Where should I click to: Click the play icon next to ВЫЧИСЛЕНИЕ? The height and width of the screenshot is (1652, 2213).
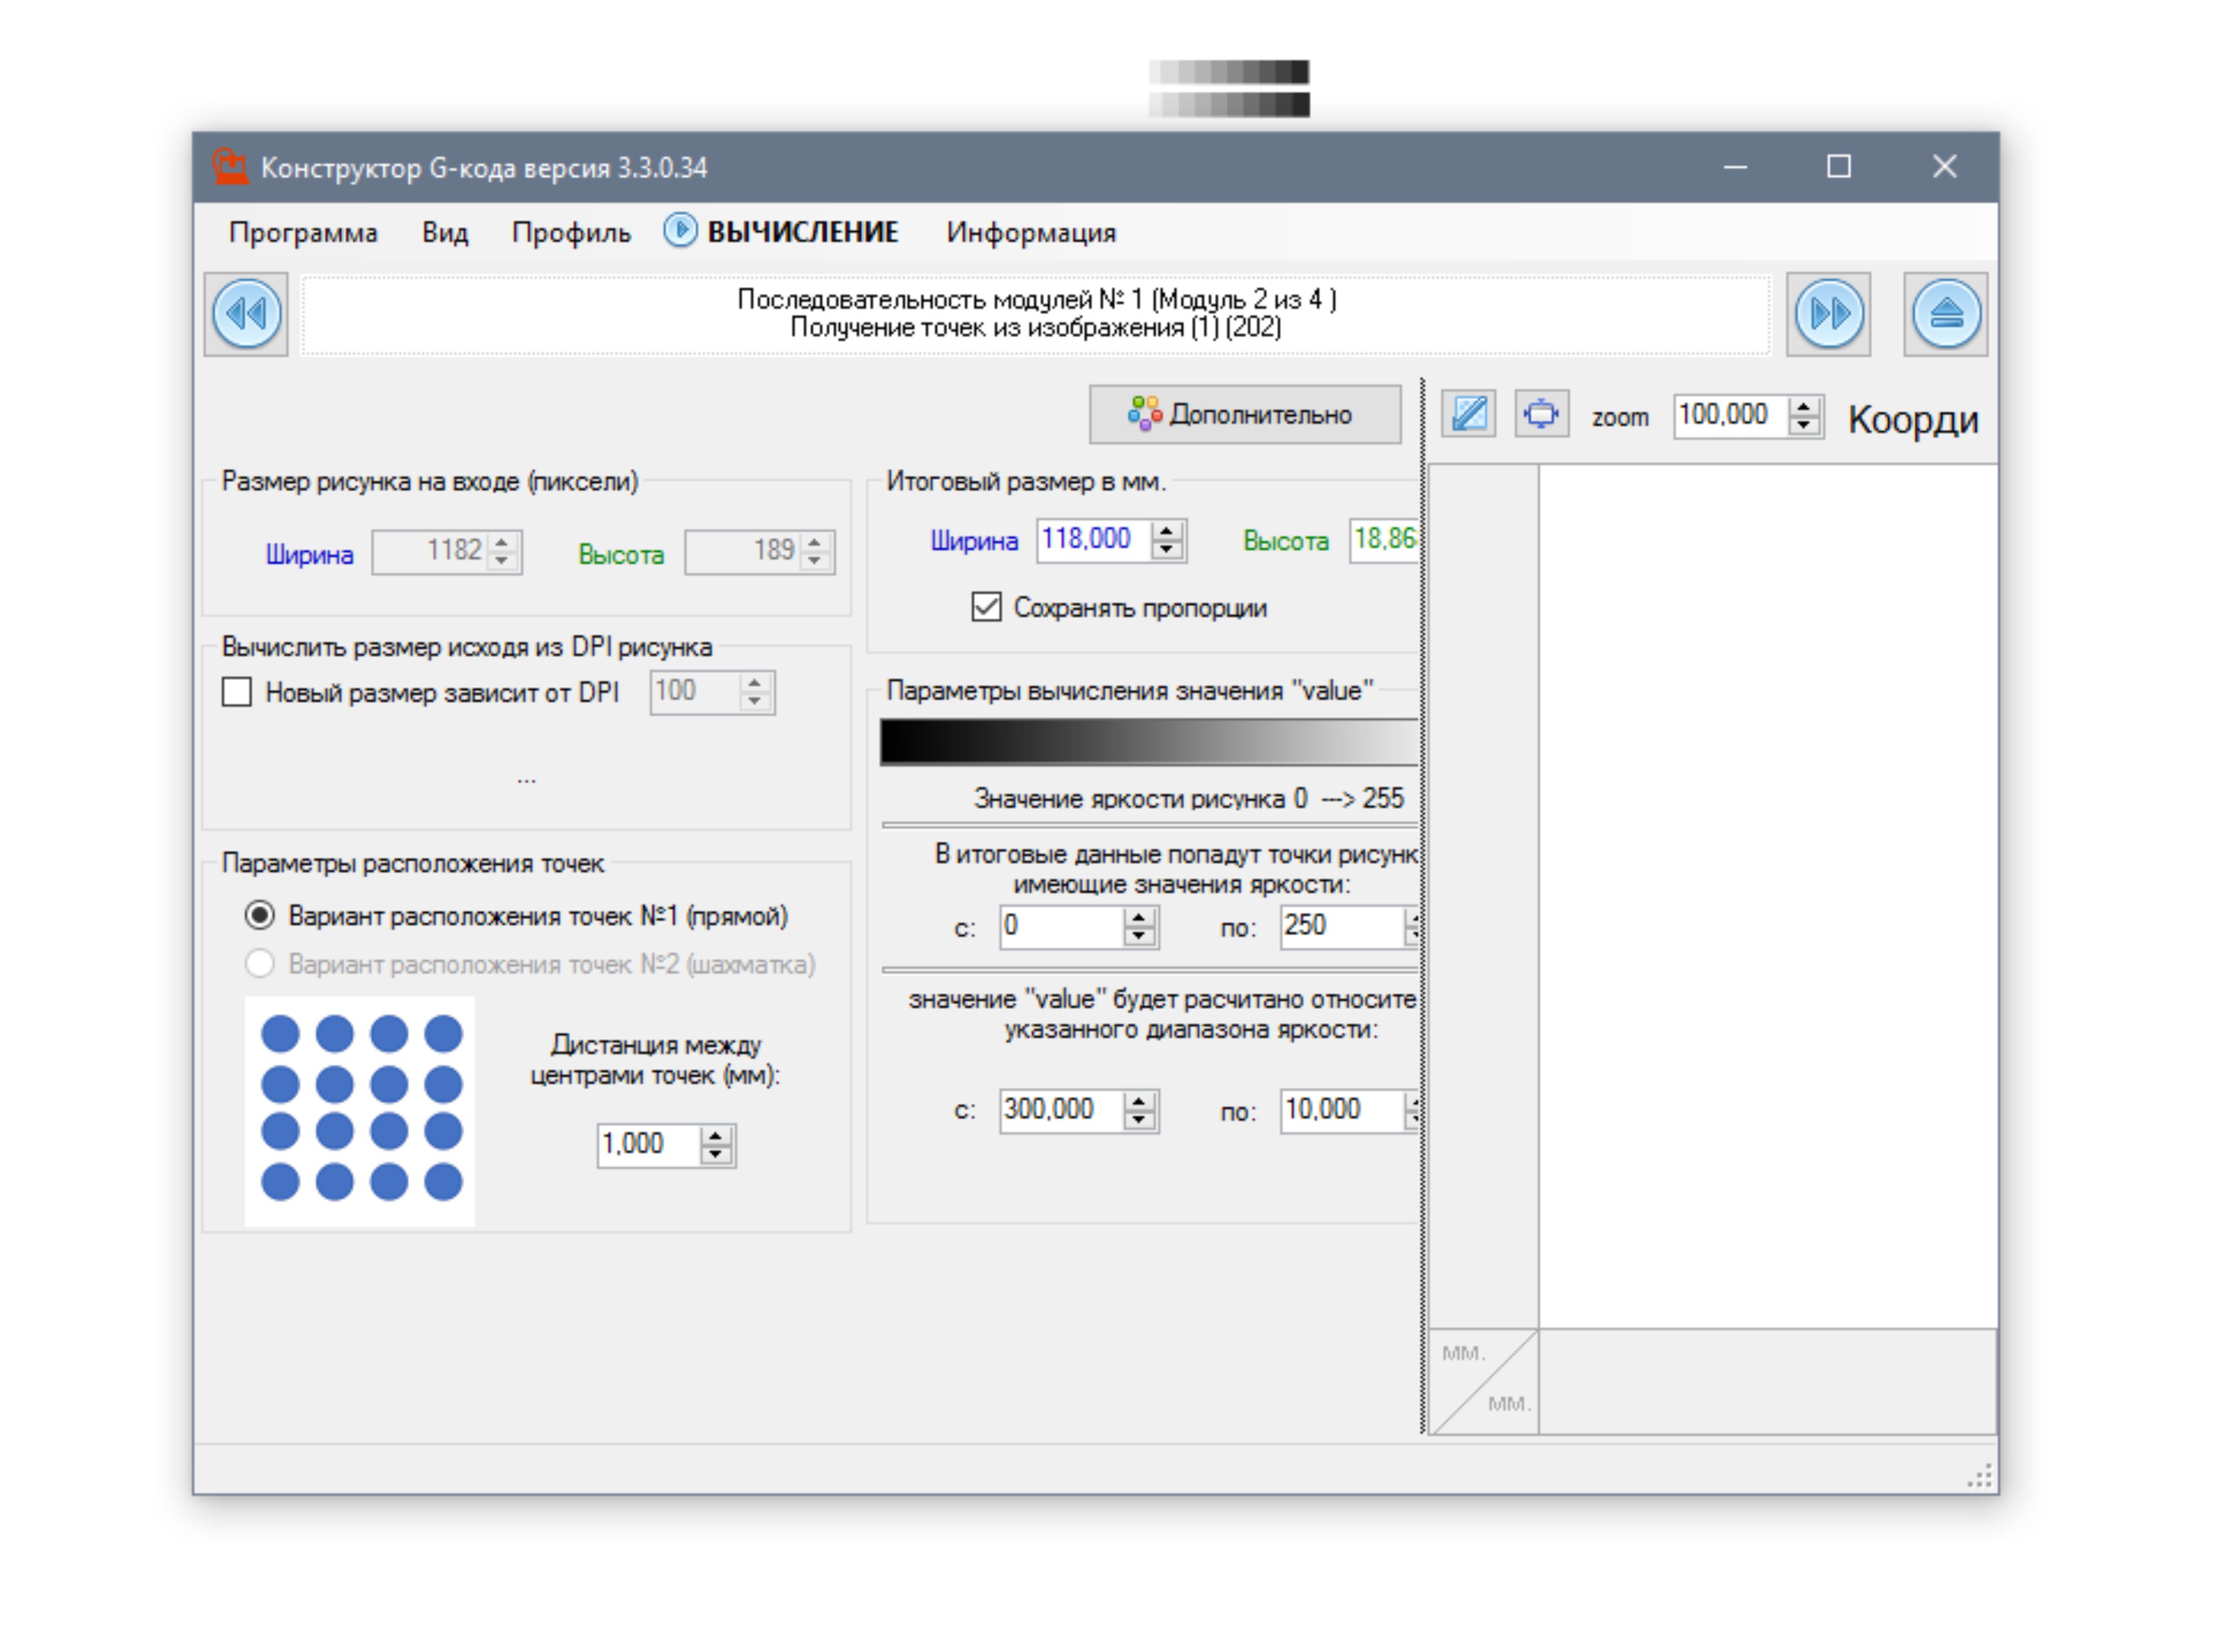(x=679, y=231)
